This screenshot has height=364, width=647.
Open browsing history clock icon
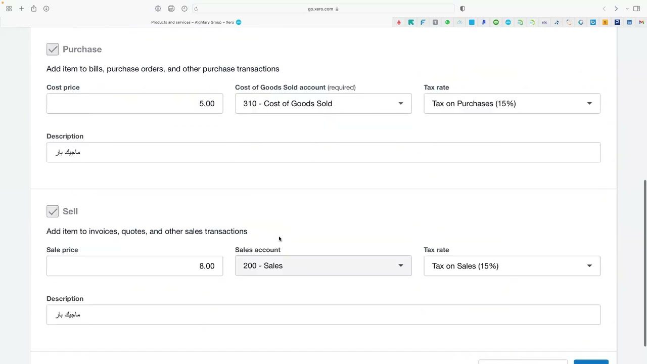pos(184,9)
